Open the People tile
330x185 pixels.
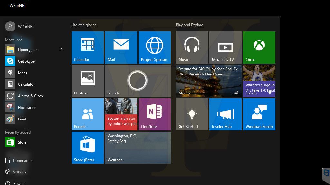[x=88, y=114]
